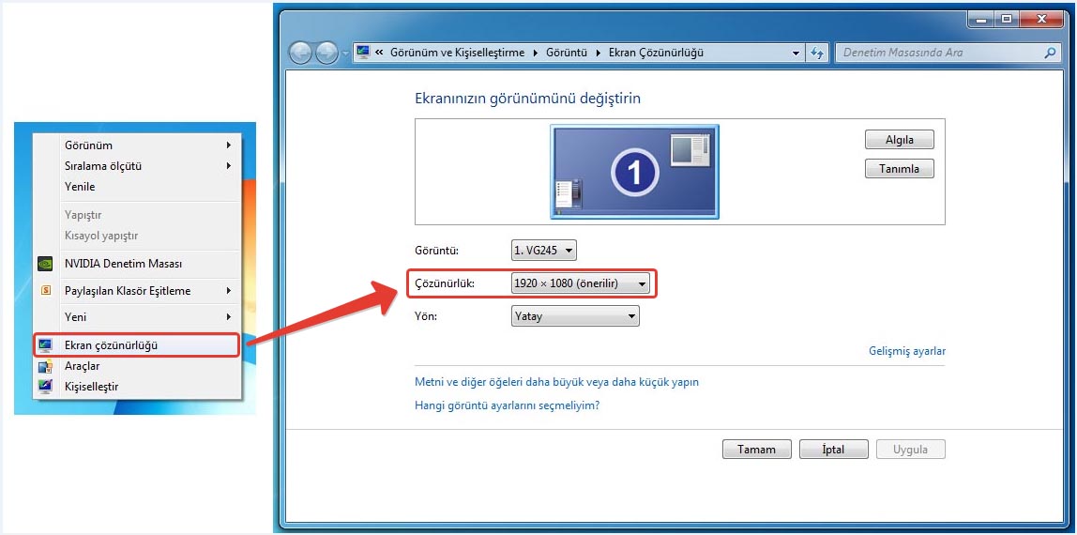Click the Kişiselleştir icon in context menu
This screenshot has width=1077, height=535.
(x=45, y=387)
